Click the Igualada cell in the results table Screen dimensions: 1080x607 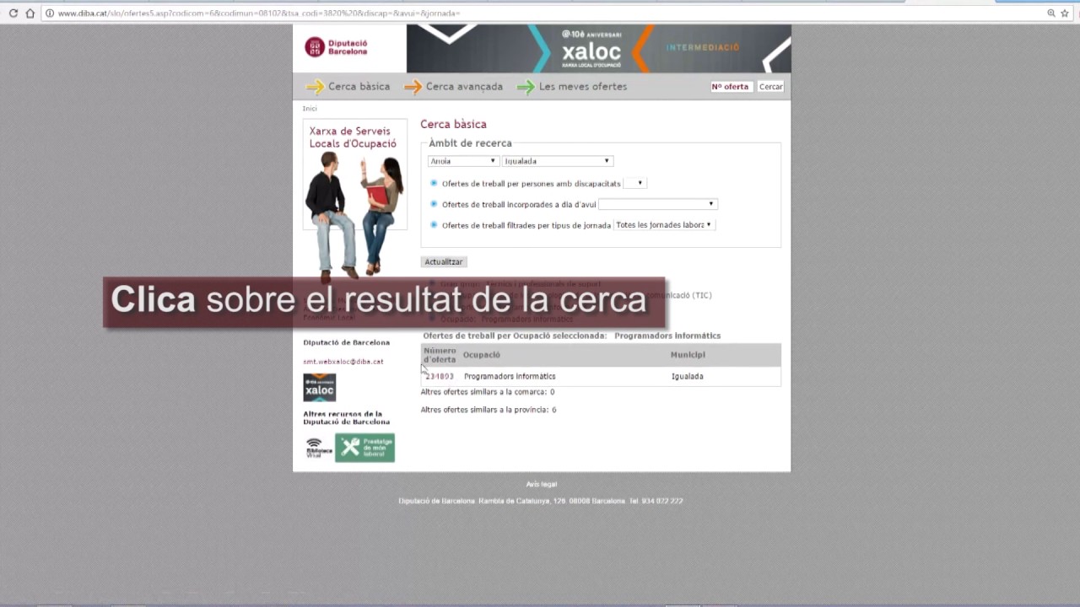coord(687,377)
